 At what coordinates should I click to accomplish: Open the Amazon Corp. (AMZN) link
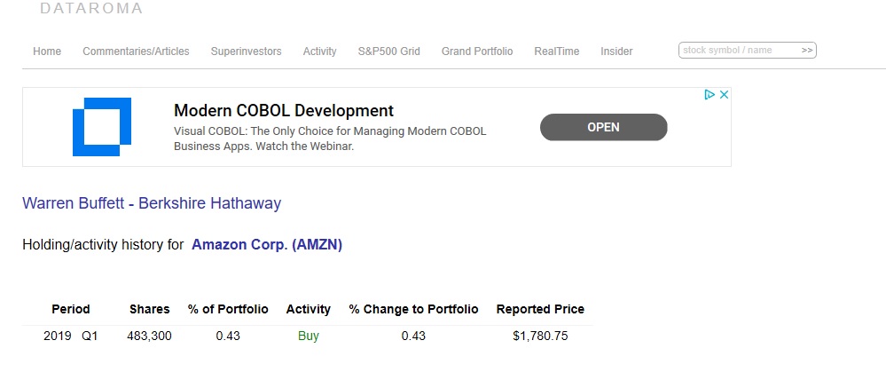(267, 244)
